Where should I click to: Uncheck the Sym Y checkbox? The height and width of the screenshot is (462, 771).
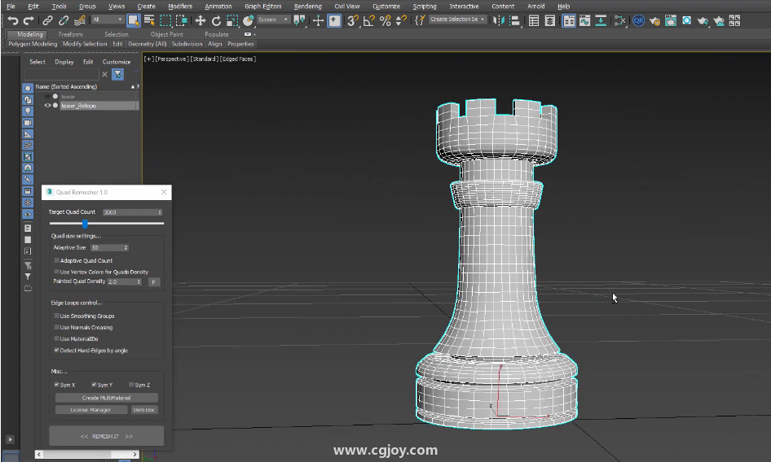[94, 385]
